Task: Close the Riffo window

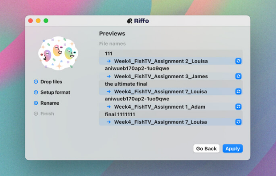Action: 31,21
